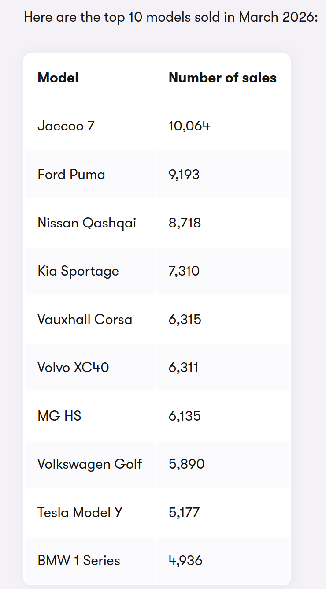Screen dimensions: 326x589
Task: Select the Nissan Qashqai row label
Action: [87, 223]
